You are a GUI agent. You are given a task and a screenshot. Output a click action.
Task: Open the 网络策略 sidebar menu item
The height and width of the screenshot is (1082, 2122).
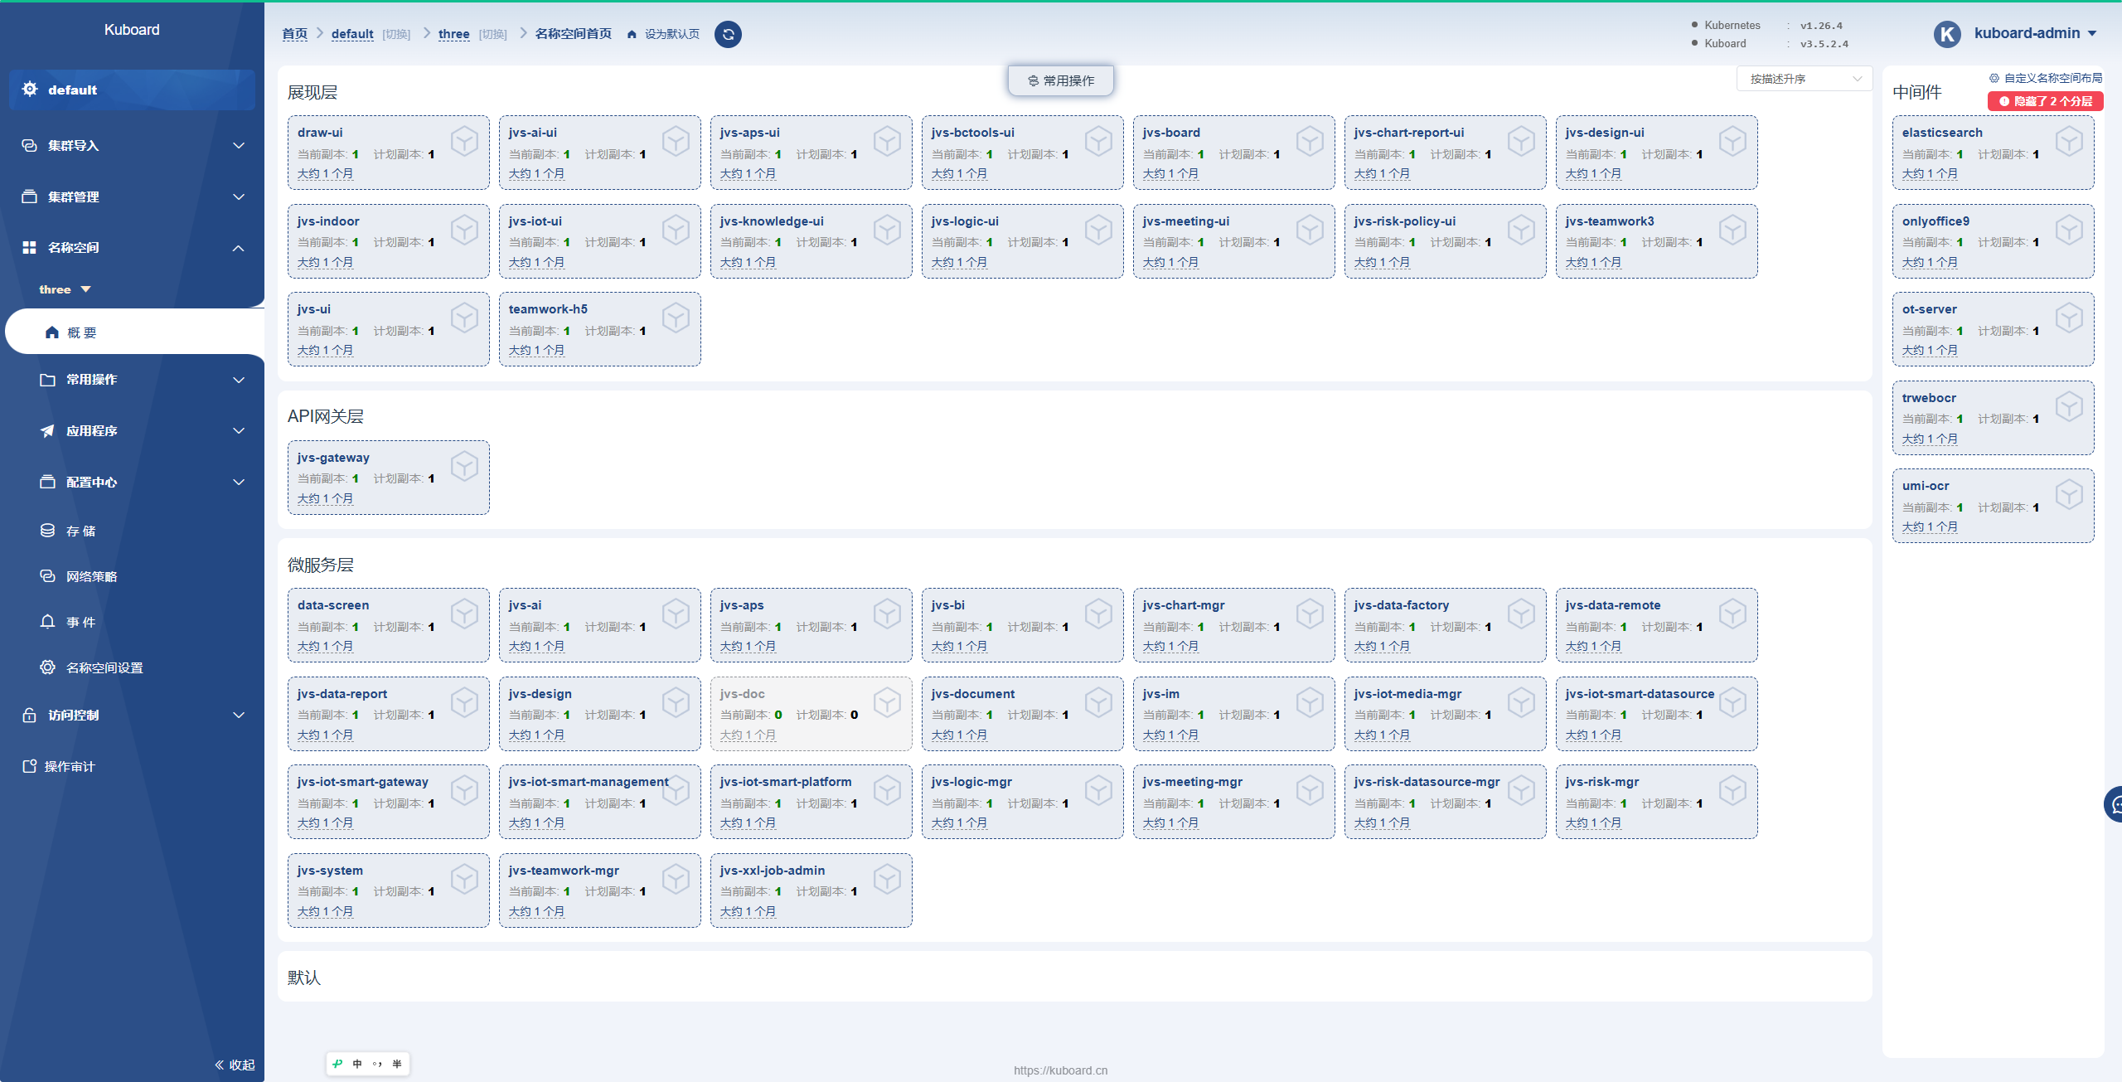click(x=91, y=576)
